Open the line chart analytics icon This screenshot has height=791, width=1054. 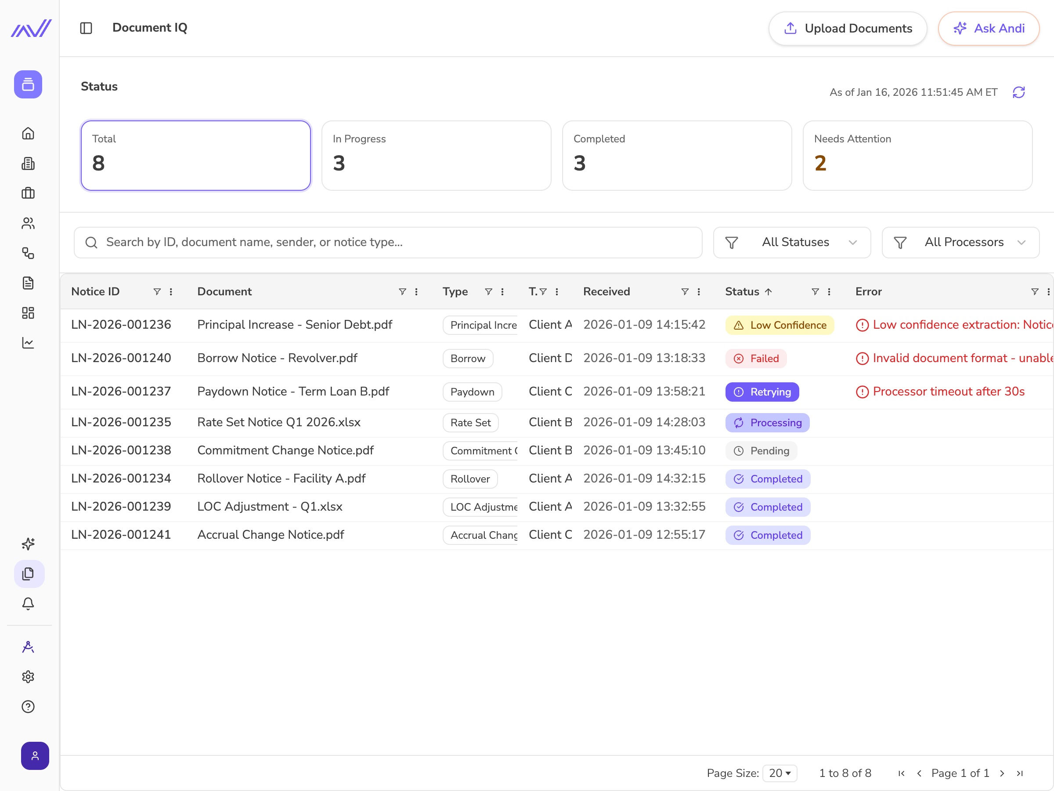pos(28,343)
